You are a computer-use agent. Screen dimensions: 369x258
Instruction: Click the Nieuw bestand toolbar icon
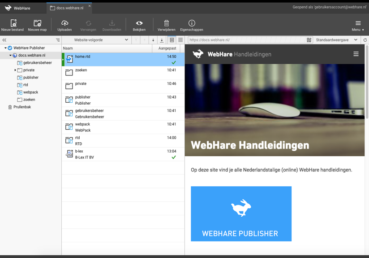[x=13, y=23]
